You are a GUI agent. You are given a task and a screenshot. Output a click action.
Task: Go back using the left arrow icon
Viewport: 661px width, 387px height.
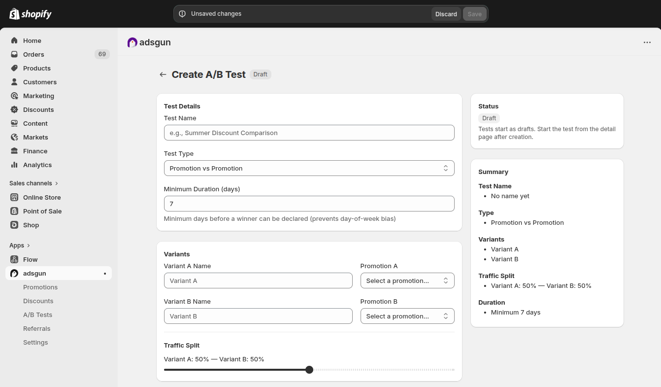[x=163, y=74]
